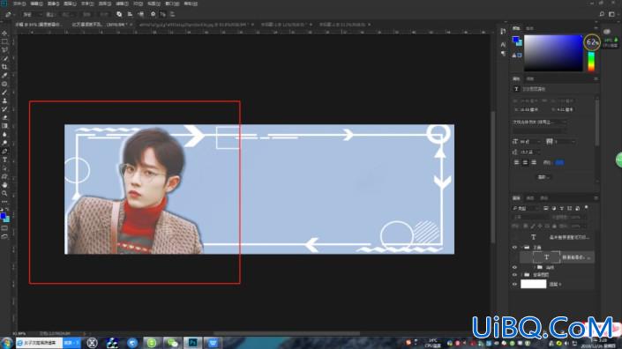Screen dimensions: 622x349
Task: Click the horizontal canvas scrollbar
Action: point(287,333)
